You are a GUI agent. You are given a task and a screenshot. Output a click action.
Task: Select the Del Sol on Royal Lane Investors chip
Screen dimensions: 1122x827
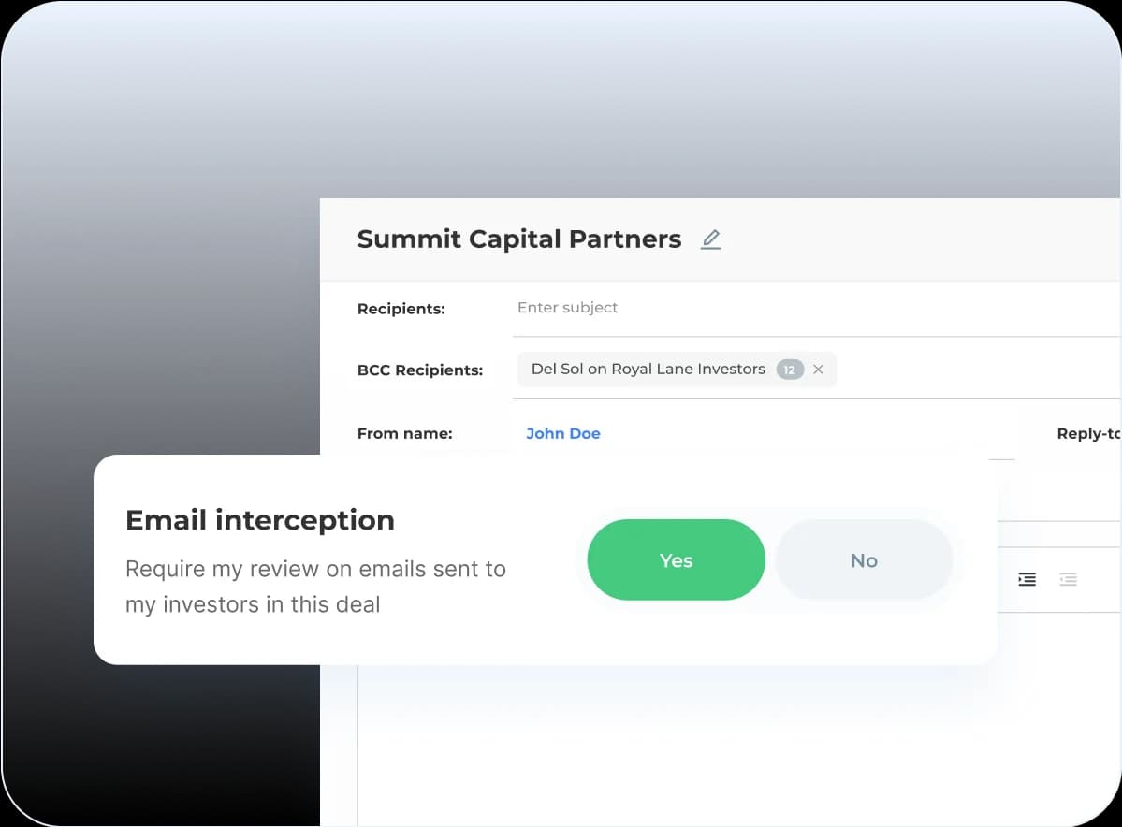tap(648, 370)
